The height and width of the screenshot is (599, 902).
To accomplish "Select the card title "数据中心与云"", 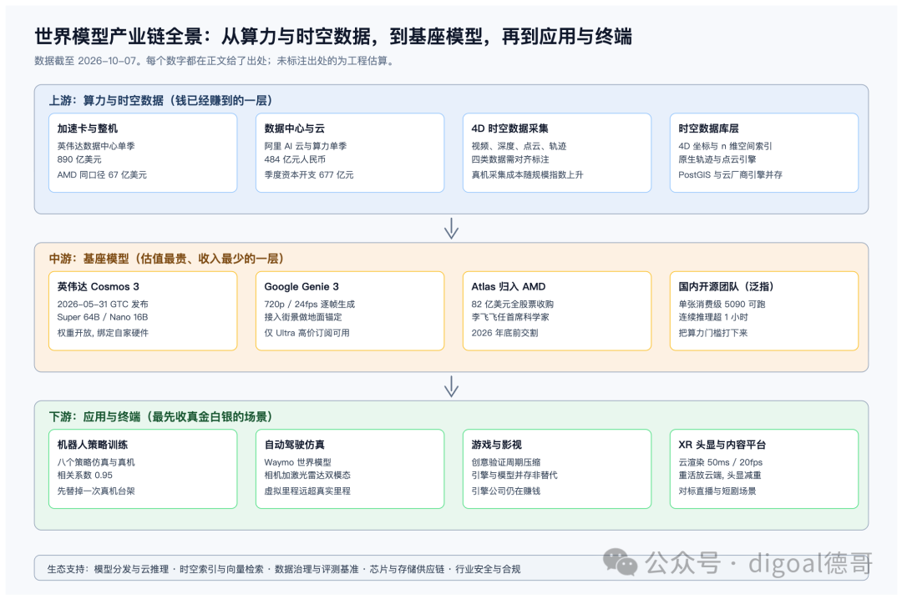I will 295,128.
